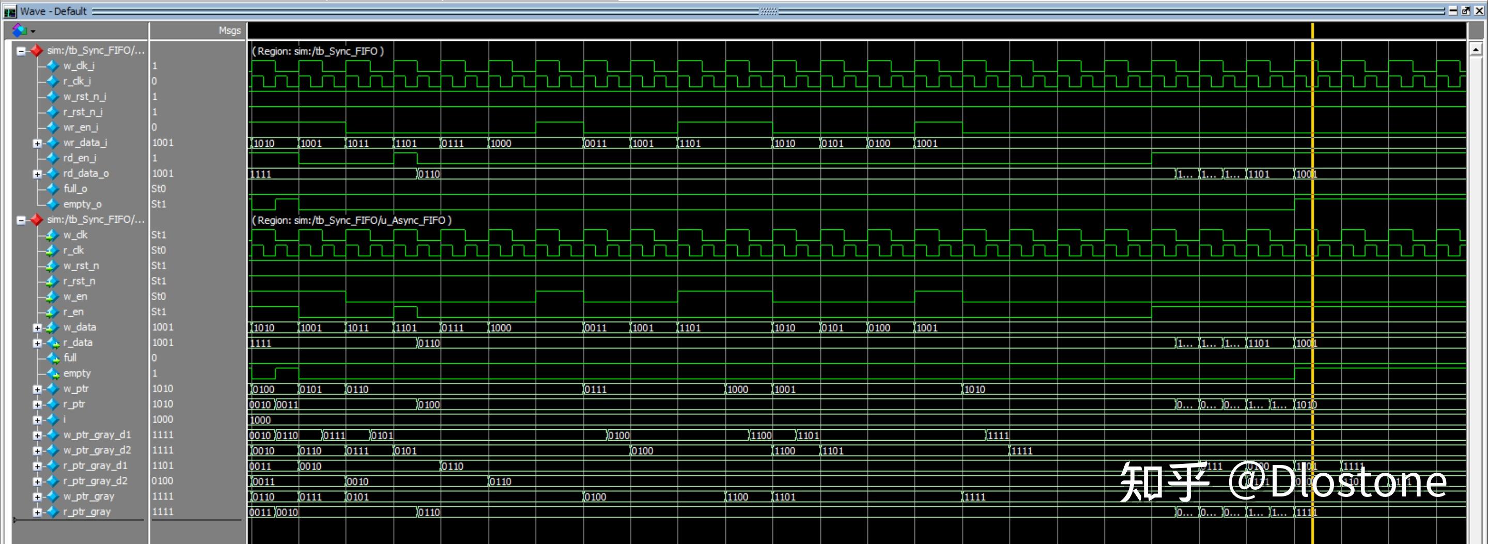This screenshot has width=1488, height=544.
Task: Collapse the first sim:/tb_Sync_FIFO group
Action: click(x=21, y=51)
